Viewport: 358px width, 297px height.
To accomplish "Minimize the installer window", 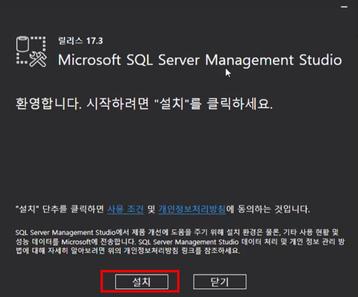I will click(344, 7).
